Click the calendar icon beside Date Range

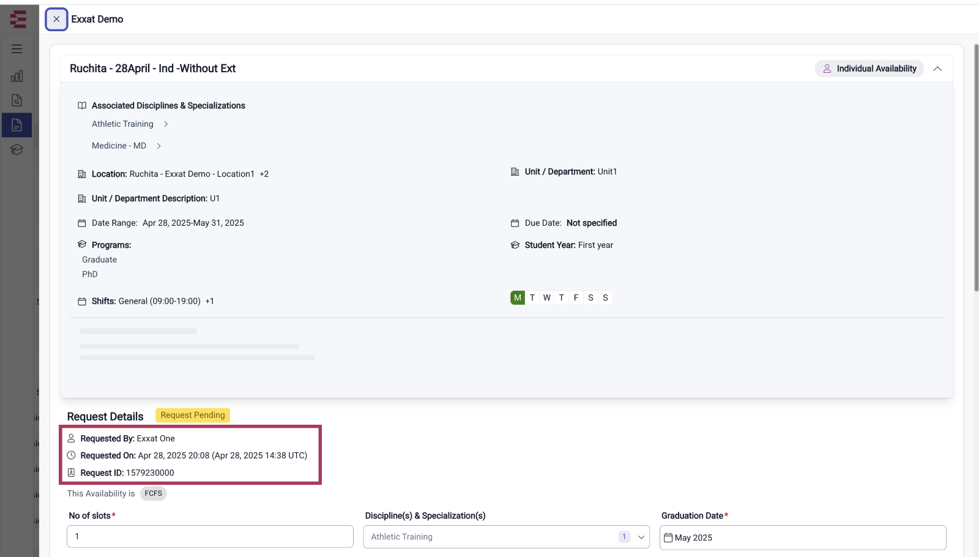[82, 223]
